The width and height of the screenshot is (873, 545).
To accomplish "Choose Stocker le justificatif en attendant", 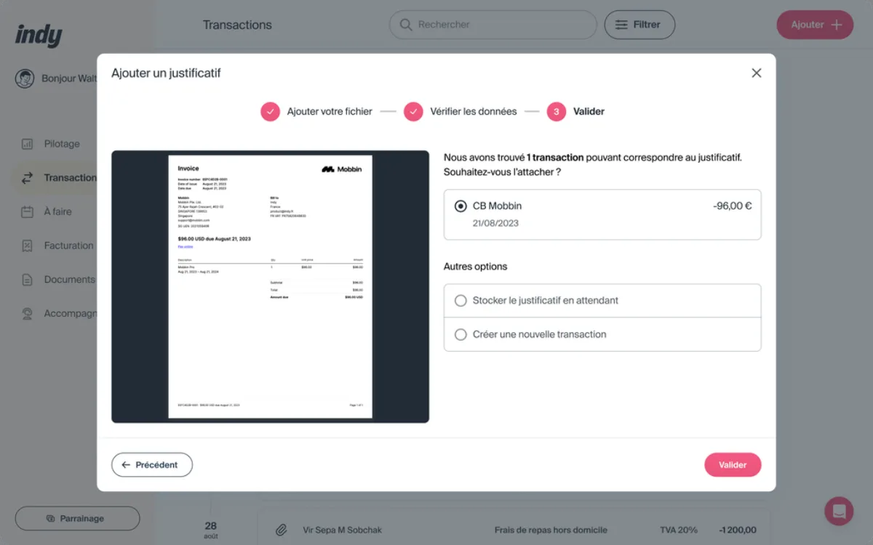I will click(x=602, y=301).
